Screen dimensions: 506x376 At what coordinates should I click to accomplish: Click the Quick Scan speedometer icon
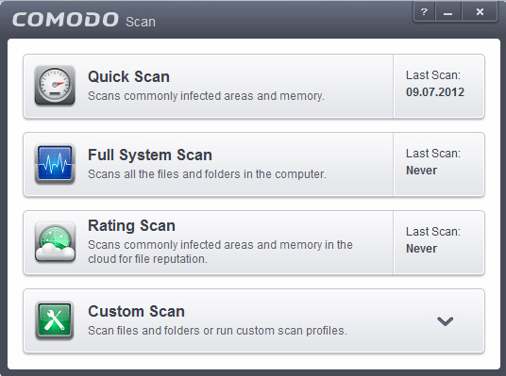[x=55, y=86]
